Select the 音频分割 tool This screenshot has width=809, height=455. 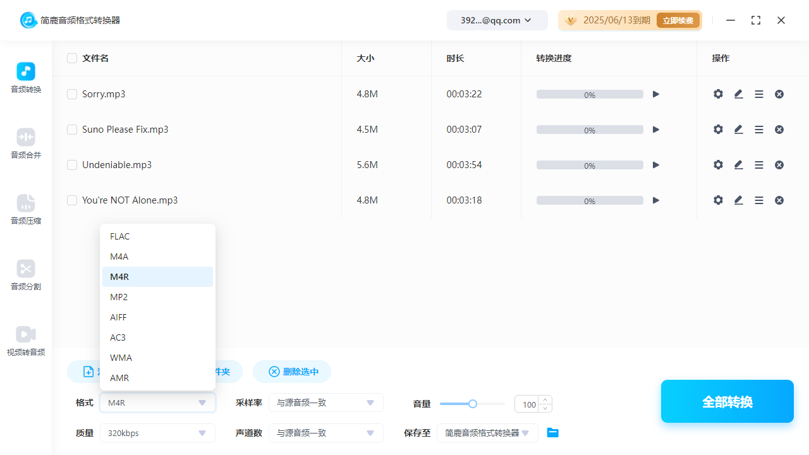point(25,276)
